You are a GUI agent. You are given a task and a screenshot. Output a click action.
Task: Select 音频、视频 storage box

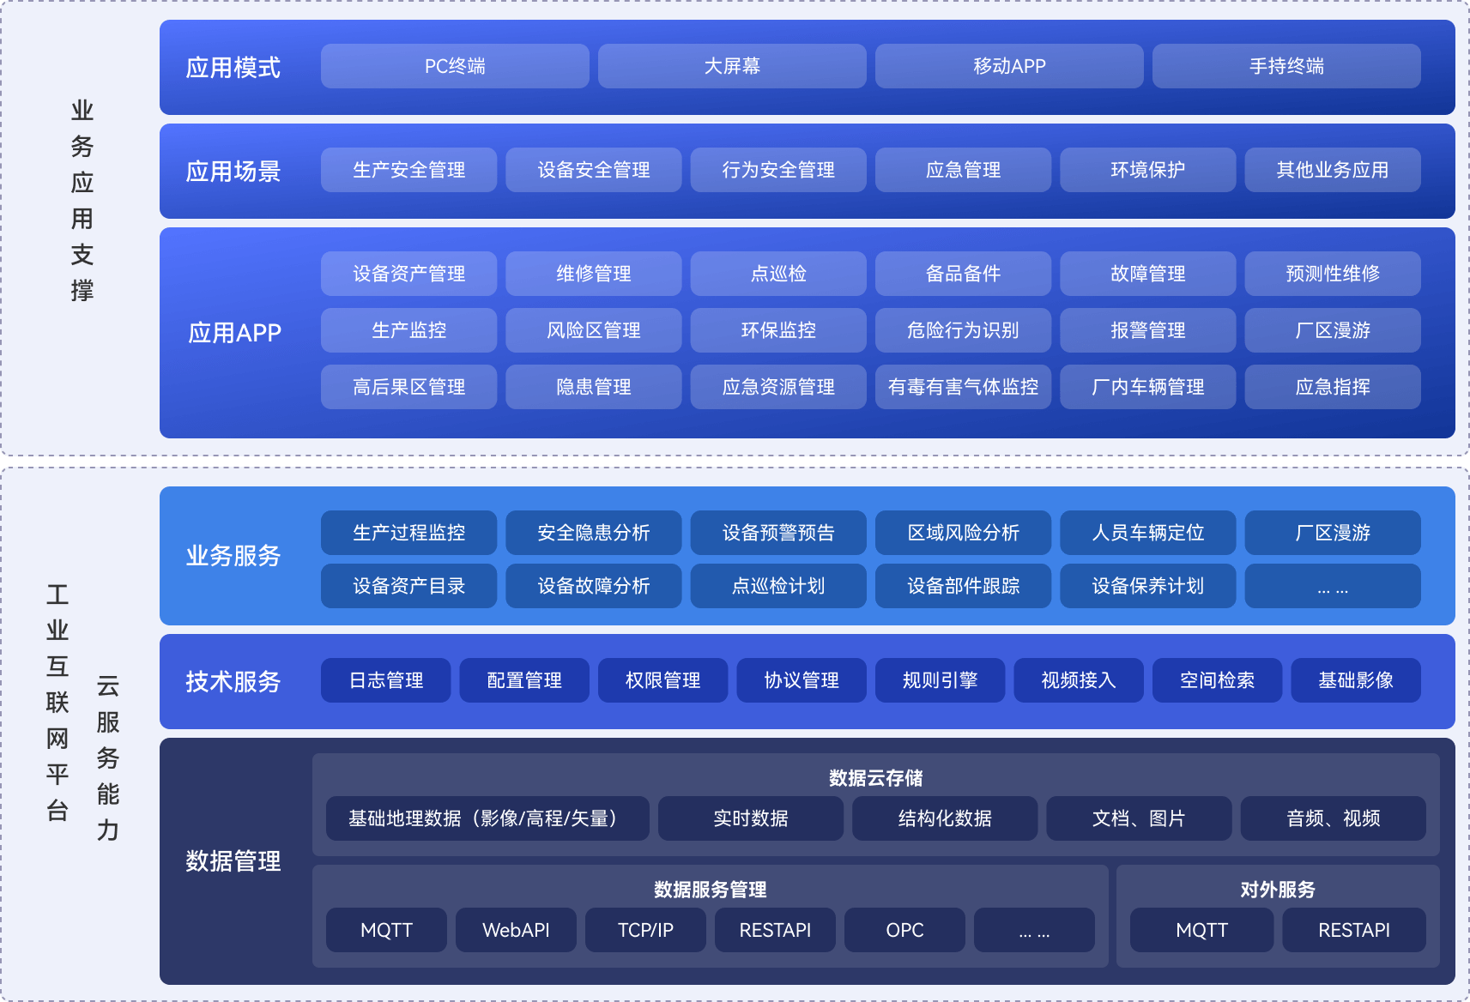click(x=1334, y=818)
